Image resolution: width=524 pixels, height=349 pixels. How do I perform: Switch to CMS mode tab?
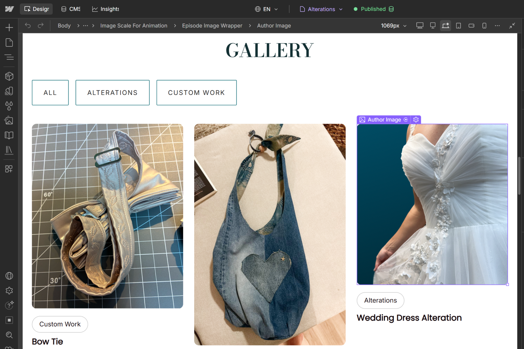pos(71,9)
